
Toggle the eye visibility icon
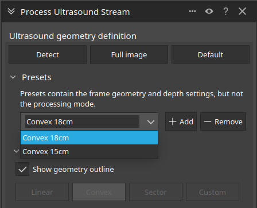pos(209,11)
